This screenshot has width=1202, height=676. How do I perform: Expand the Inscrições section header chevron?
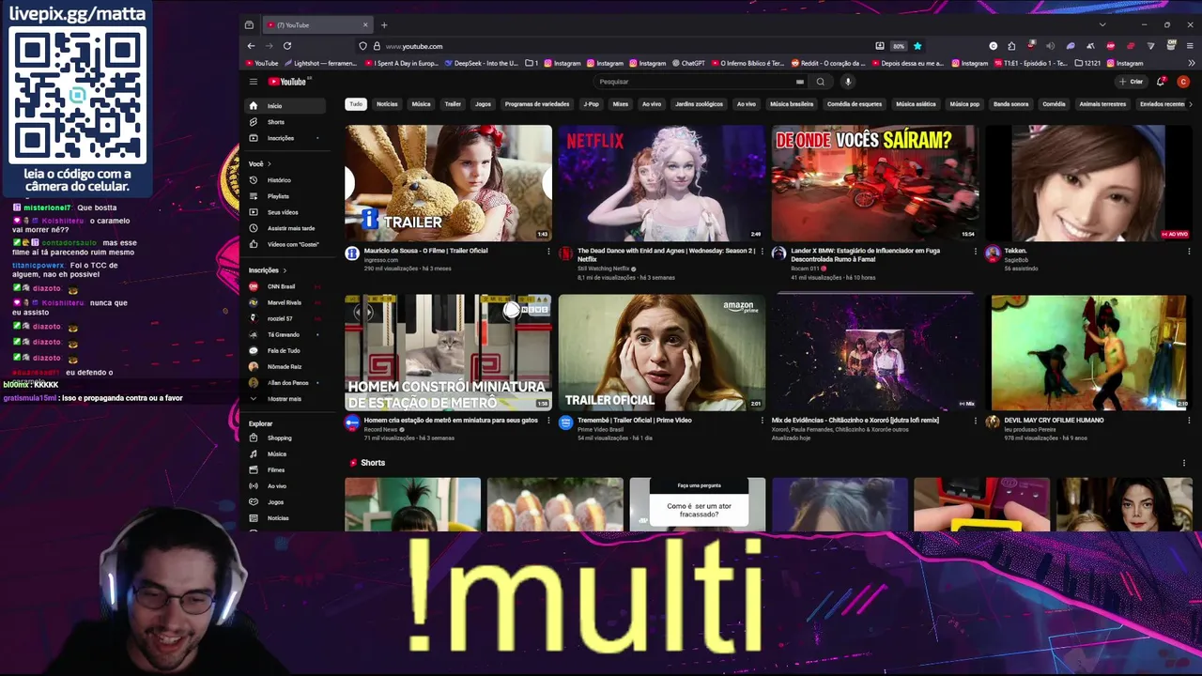tap(285, 270)
